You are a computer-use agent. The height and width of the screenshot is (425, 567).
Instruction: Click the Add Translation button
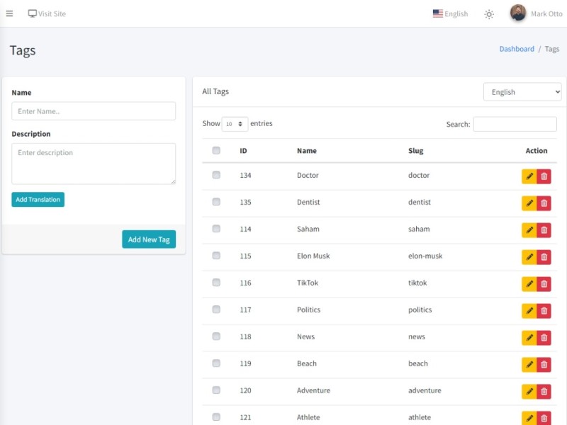click(x=38, y=200)
